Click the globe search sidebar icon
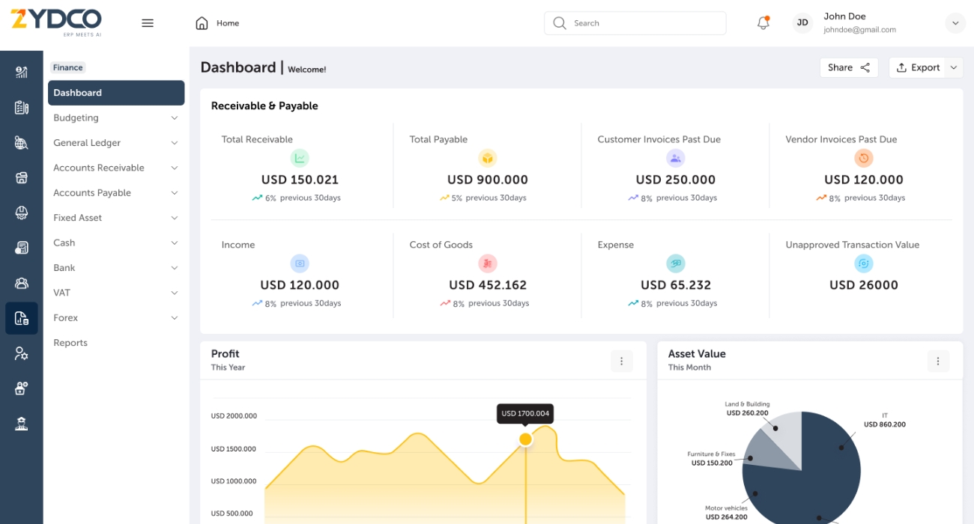974x524 pixels. point(21,142)
